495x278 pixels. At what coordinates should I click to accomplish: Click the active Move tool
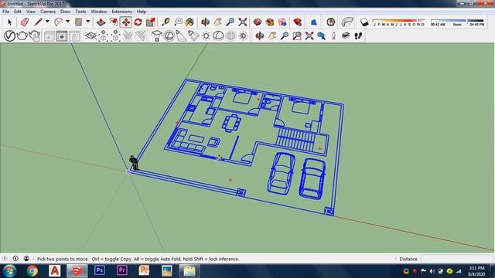125,22
